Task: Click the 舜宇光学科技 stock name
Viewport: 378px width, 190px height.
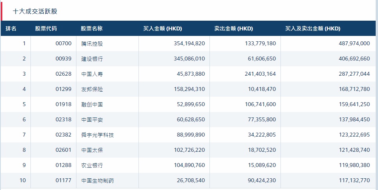Action: pyautogui.click(x=98, y=135)
